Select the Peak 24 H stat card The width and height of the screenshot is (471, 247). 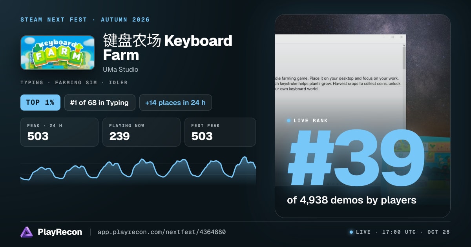[x=59, y=132]
